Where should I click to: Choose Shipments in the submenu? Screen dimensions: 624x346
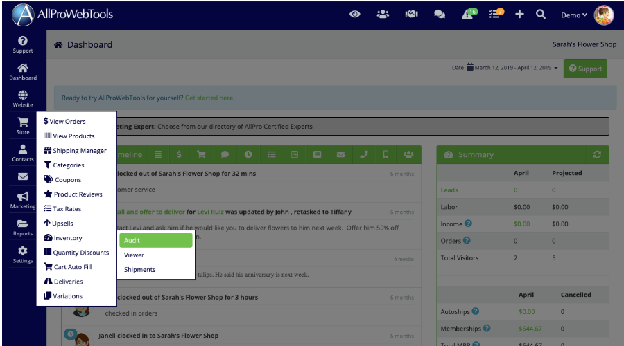[139, 270]
